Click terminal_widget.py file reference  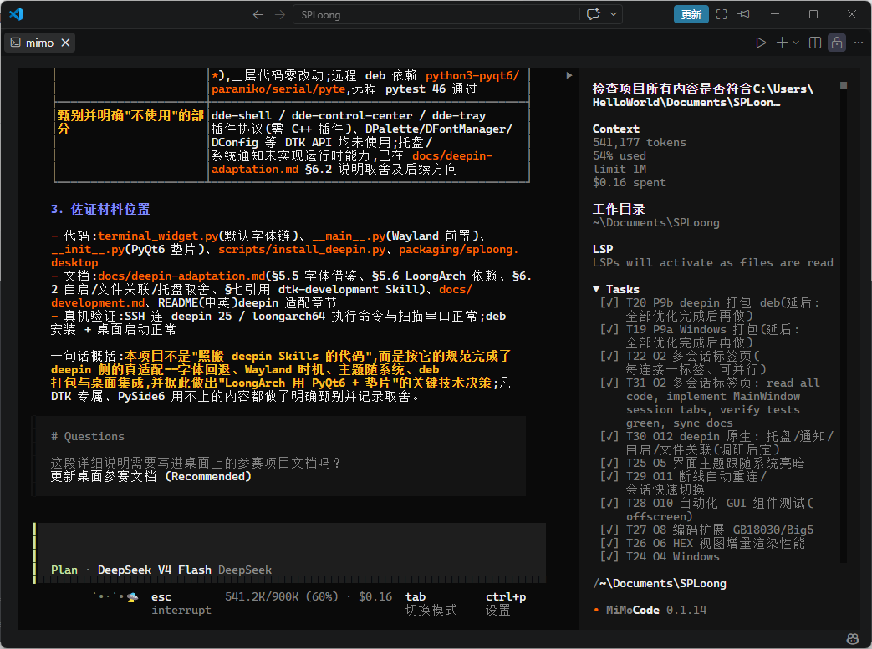158,236
